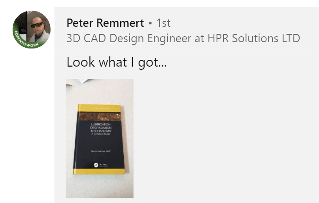Click the Peter Remmert name link
The image size is (319, 203).
coord(105,23)
